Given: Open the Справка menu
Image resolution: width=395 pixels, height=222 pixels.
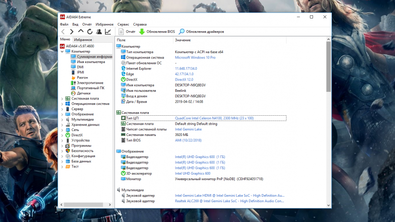Looking at the screenshot, I should point(140,24).
